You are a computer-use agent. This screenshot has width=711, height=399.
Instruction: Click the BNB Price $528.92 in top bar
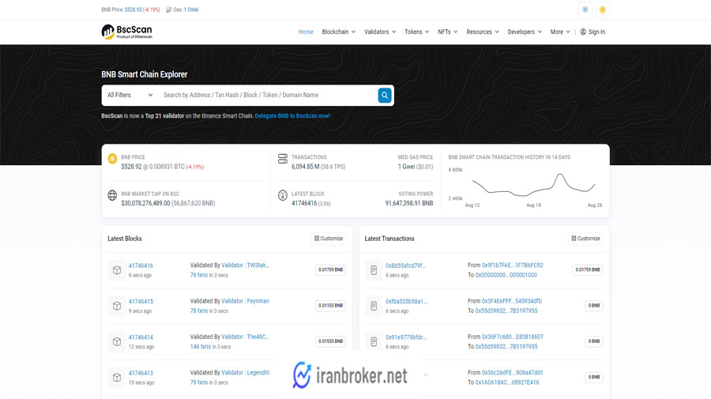point(134,9)
